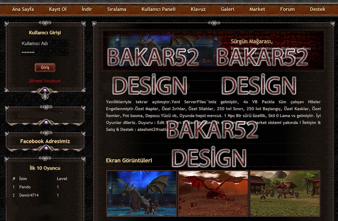Click the Sürgün Mağarası banner heading
The image size is (338, 221).
tap(252, 41)
